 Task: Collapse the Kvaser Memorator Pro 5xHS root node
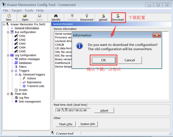click(4, 25)
